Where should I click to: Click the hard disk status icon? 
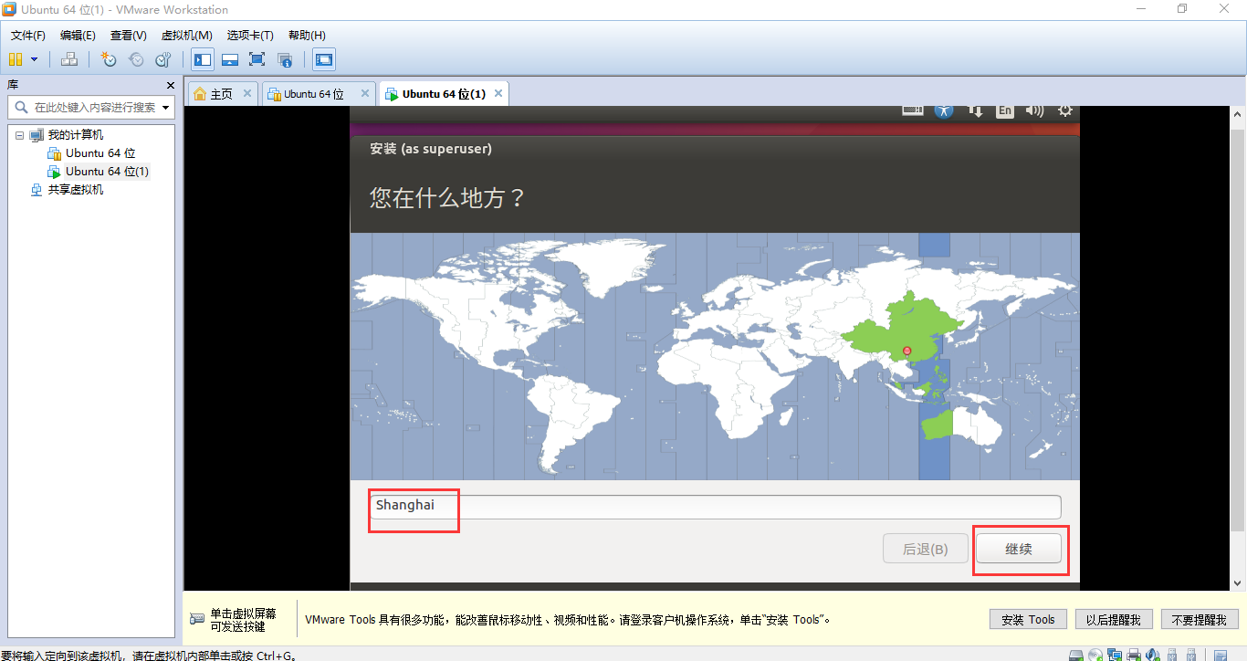click(x=1076, y=655)
